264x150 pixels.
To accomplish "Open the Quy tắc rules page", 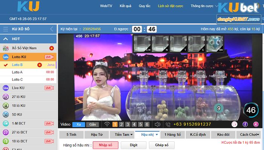I will 144,6.
